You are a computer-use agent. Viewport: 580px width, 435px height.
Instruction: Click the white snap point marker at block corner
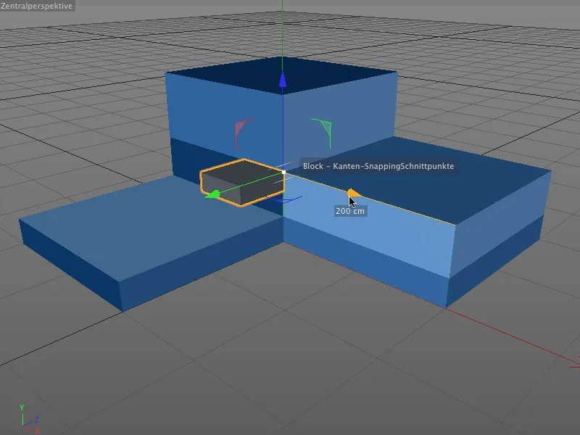(284, 172)
